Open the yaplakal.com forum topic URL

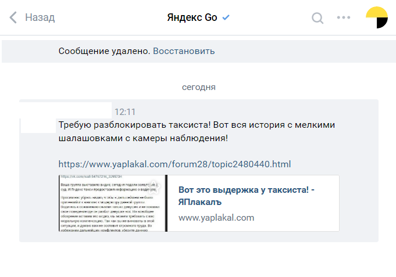pyautogui.click(x=174, y=164)
